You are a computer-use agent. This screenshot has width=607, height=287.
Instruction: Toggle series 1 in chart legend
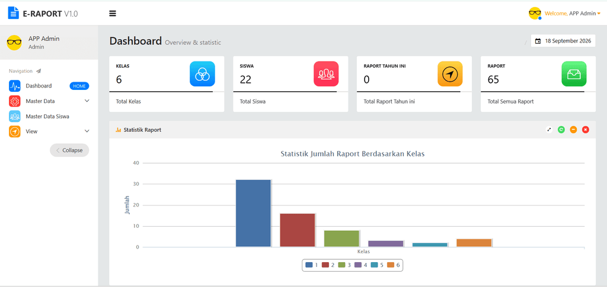pyautogui.click(x=312, y=265)
